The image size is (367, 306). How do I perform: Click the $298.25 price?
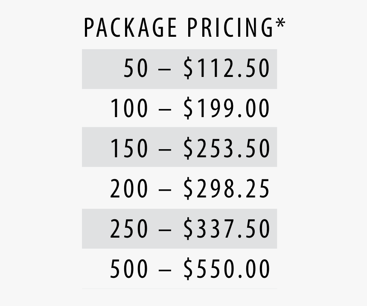pyautogui.click(x=227, y=189)
